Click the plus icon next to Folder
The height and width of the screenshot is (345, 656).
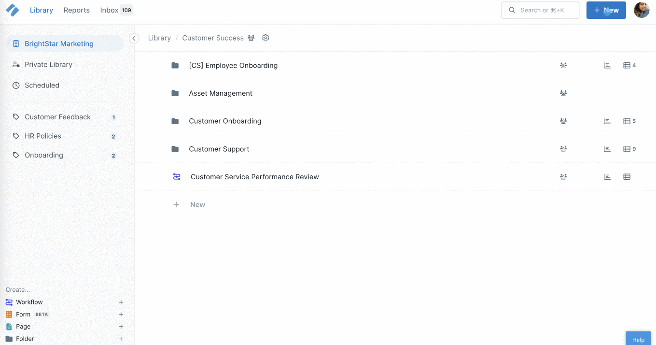click(x=121, y=339)
